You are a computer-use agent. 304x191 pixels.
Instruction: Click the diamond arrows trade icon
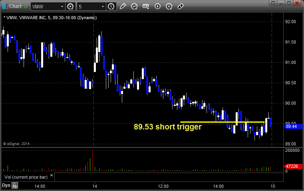tap(181, 6)
